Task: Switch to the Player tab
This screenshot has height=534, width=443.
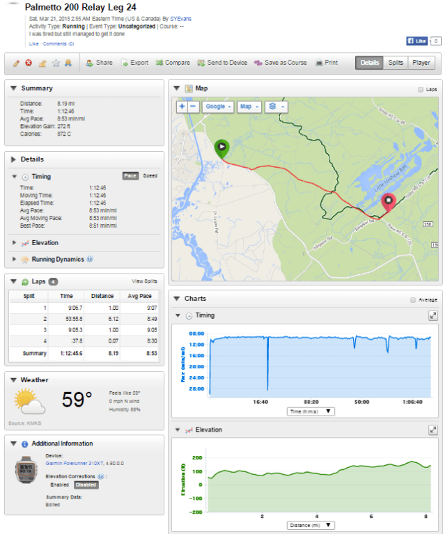Action: point(421,63)
